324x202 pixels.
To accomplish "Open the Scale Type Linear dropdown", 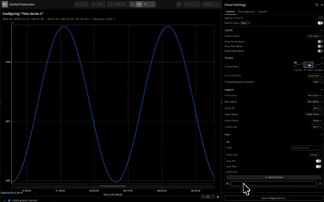I will (x=315, y=155).
